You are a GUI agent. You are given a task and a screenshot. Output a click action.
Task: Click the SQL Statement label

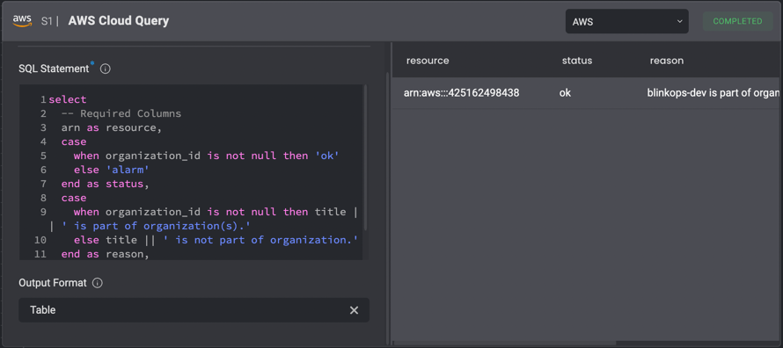[x=54, y=69]
